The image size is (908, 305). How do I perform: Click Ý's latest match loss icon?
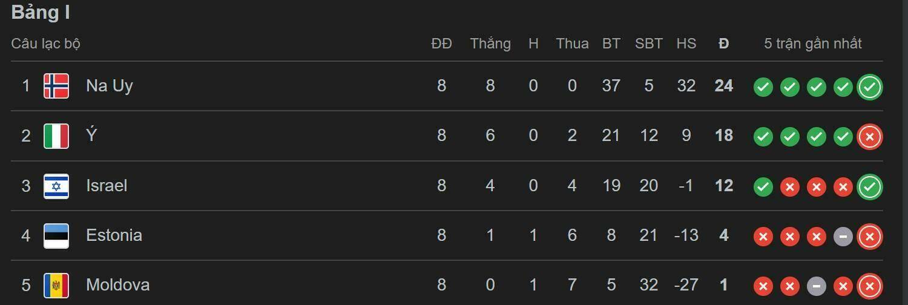click(x=869, y=137)
